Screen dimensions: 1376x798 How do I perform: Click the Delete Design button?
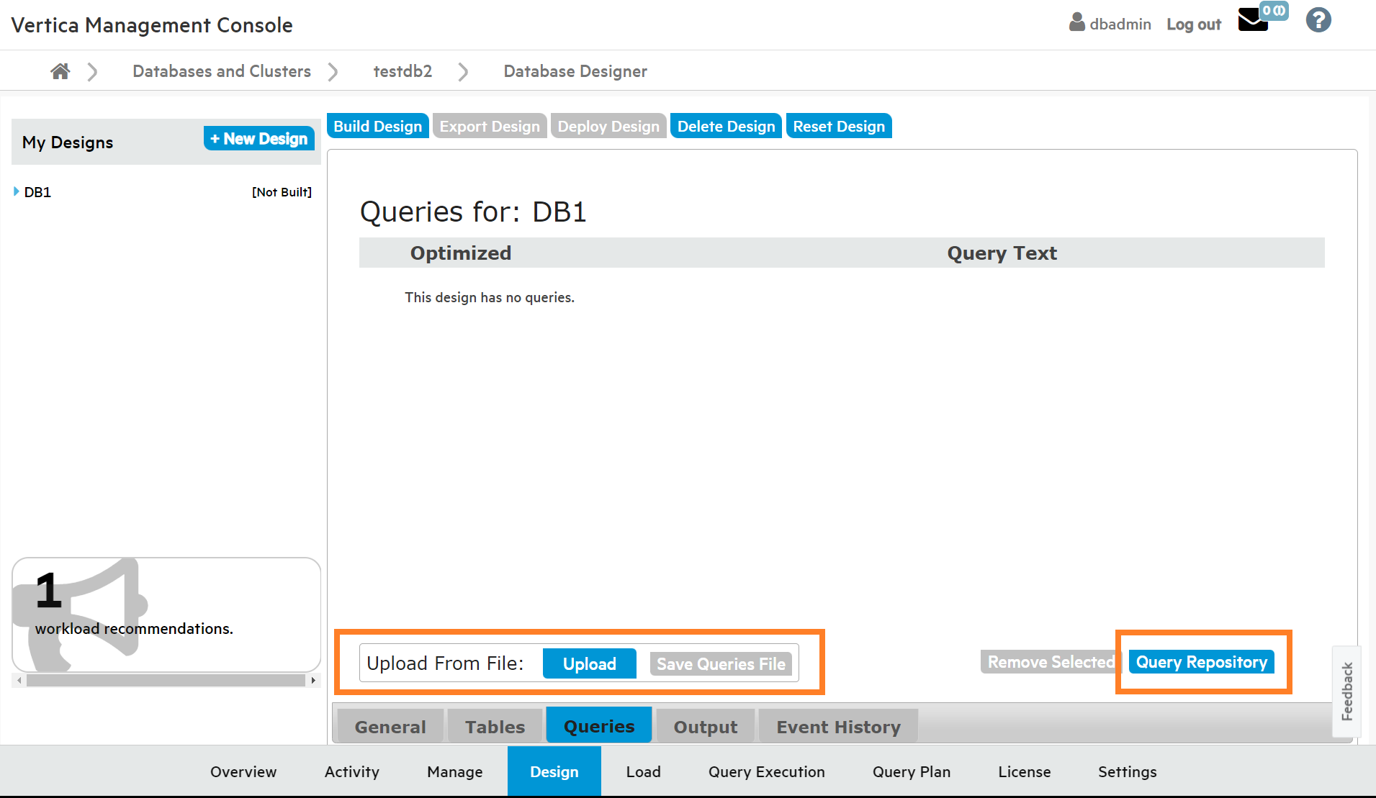coord(726,126)
